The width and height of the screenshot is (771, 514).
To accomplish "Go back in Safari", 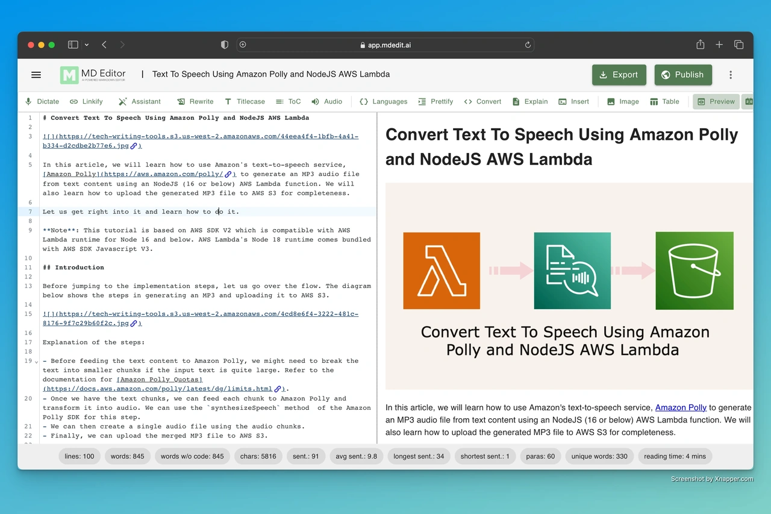I will 104,45.
